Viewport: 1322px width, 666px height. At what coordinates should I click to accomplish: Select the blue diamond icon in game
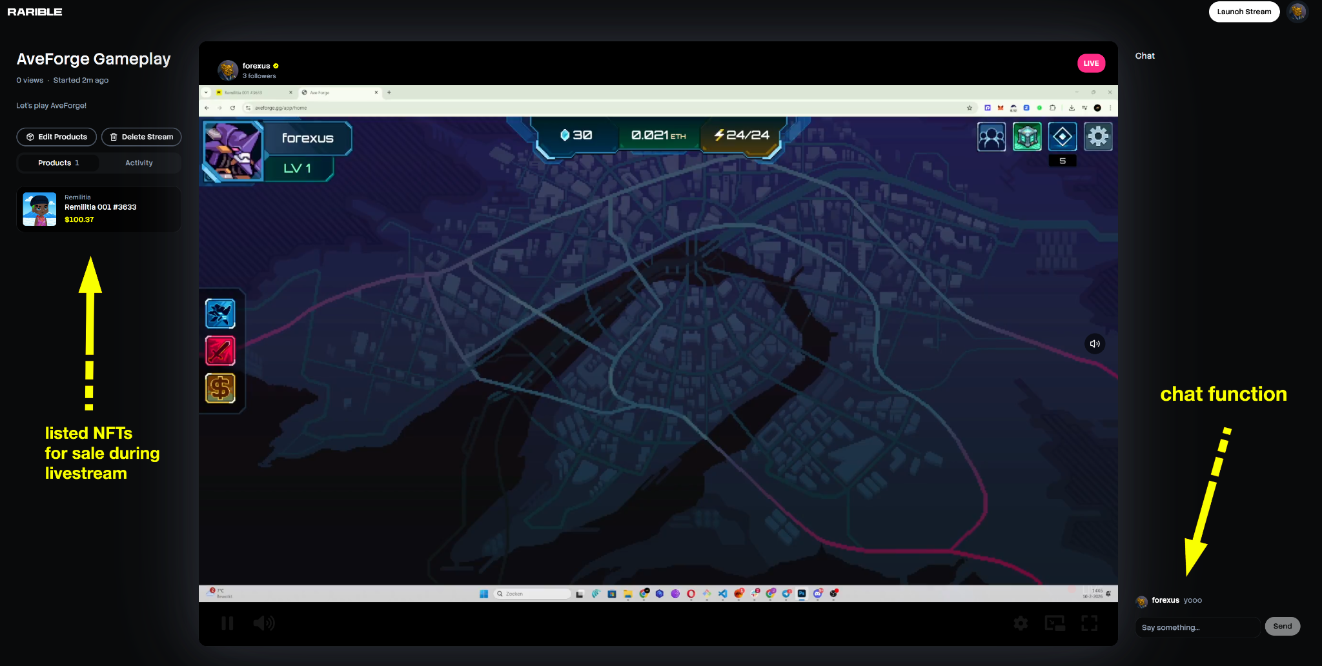tap(1063, 137)
